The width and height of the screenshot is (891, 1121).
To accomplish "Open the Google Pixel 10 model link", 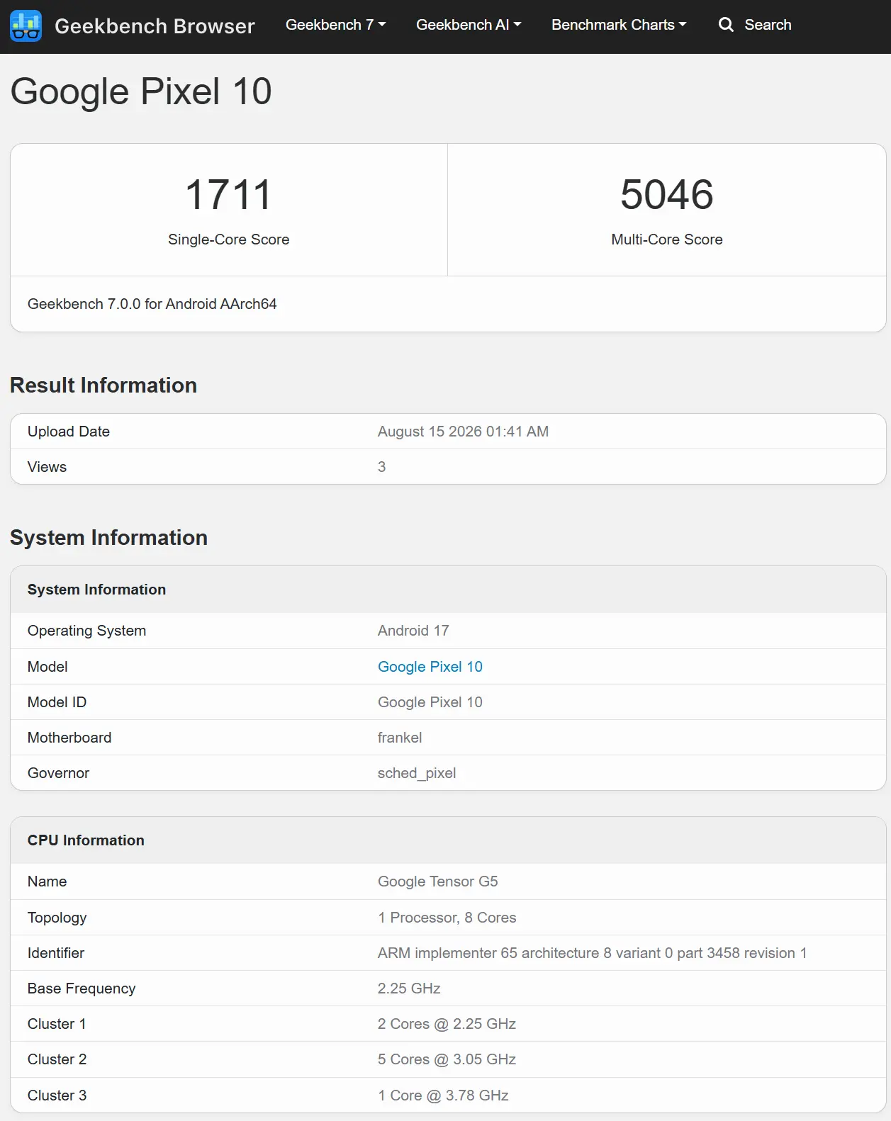I will point(430,667).
